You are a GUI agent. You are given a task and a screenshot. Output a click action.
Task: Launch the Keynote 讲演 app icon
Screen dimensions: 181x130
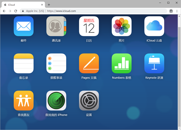point(154,63)
